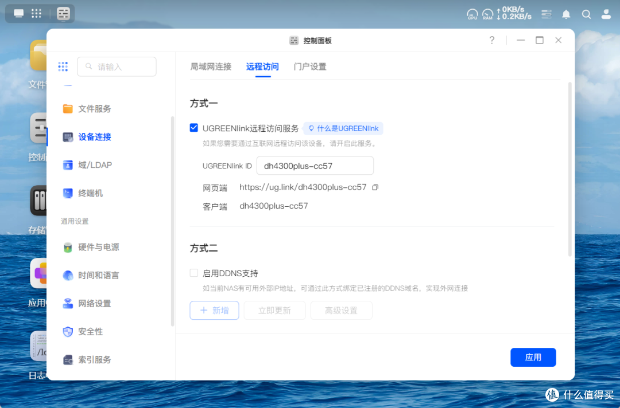Switch to the Portal Settings tab
The width and height of the screenshot is (620, 408).
pos(310,66)
